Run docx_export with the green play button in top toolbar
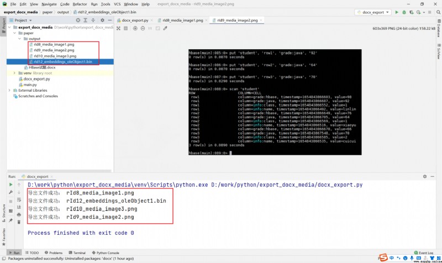 tap(397, 12)
